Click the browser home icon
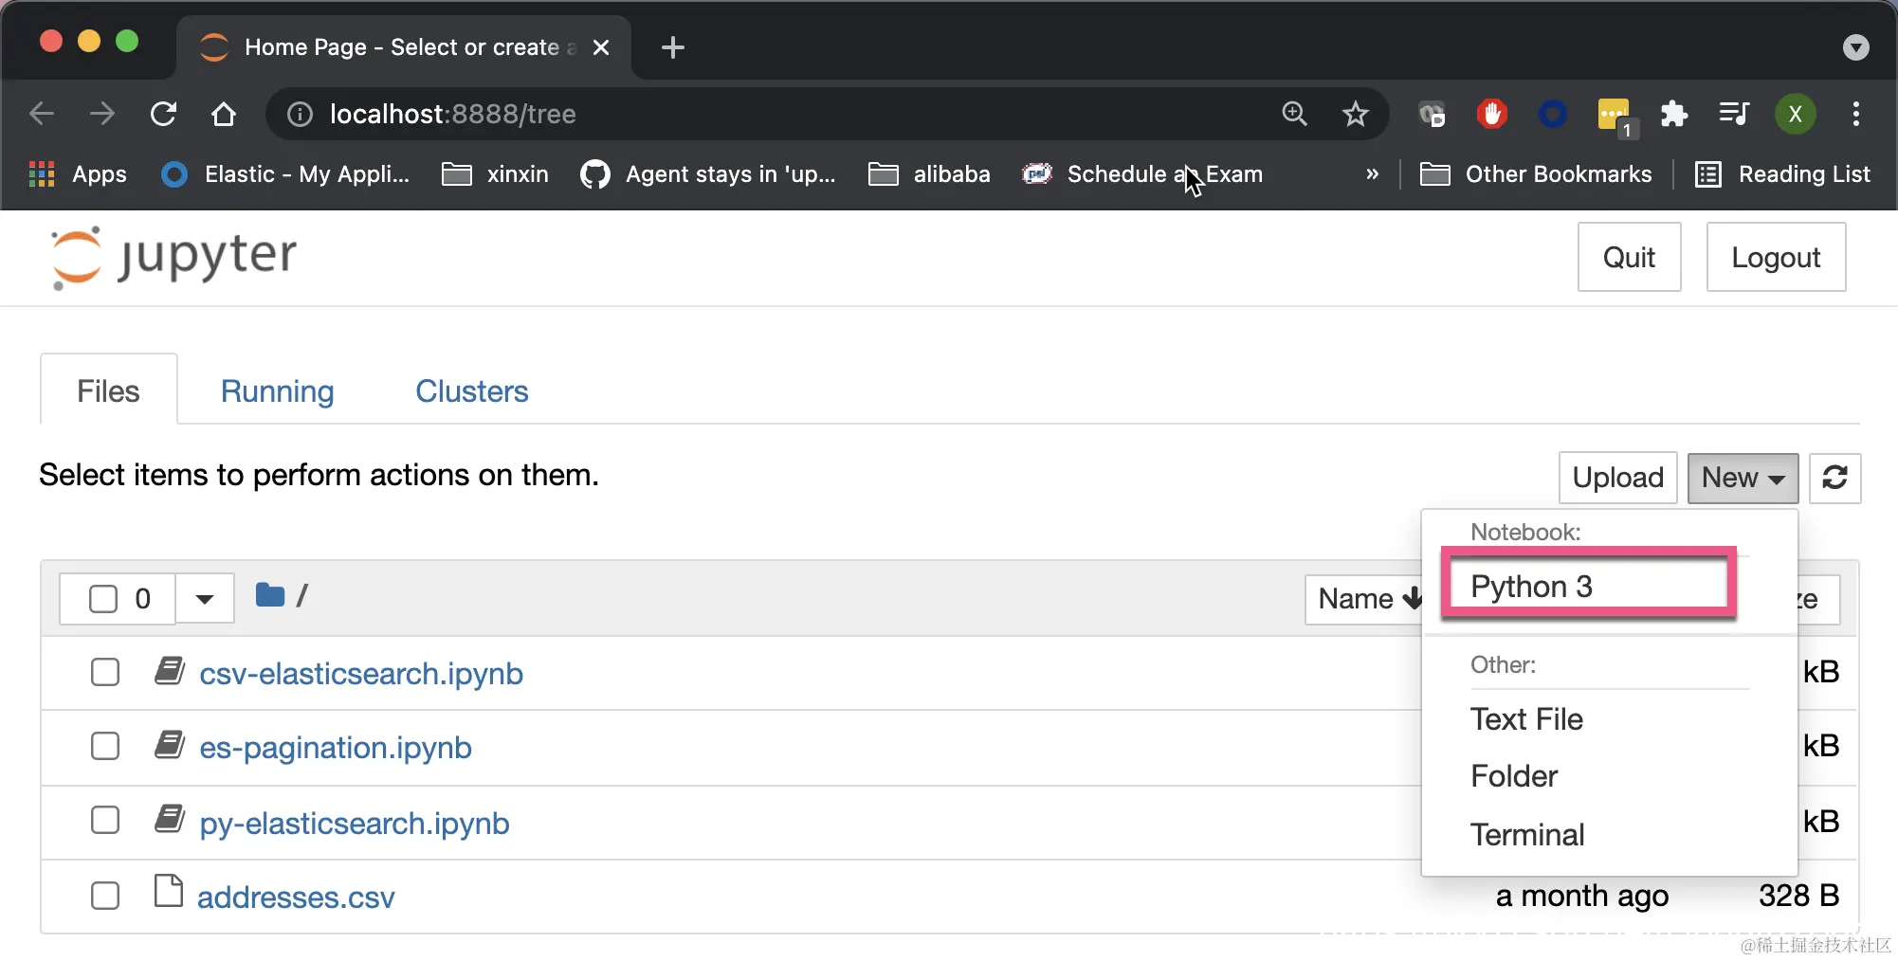 224,115
